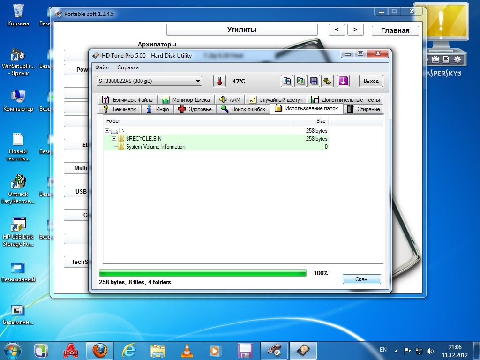Screen dimensions: 480x360
Task: Open Windows Media Player from the taskbar
Action: pos(216,351)
